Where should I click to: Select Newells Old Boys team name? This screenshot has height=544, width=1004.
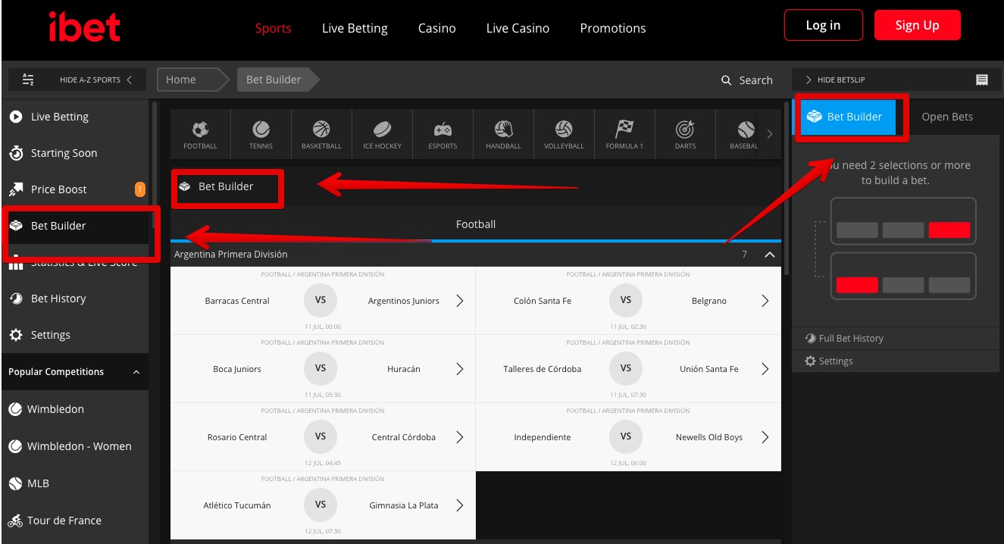point(709,437)
